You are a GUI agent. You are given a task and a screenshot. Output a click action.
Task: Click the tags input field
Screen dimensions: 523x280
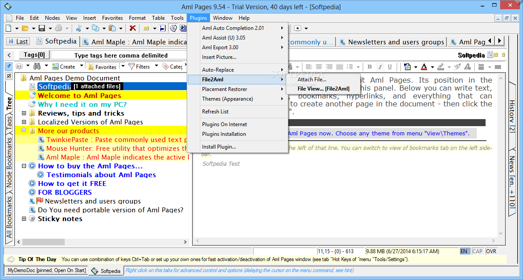click(x=121, y=55)
